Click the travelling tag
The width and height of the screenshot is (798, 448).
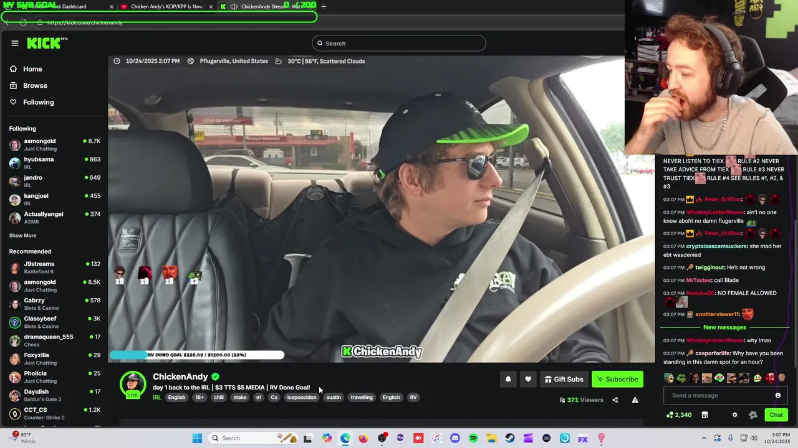362,398
